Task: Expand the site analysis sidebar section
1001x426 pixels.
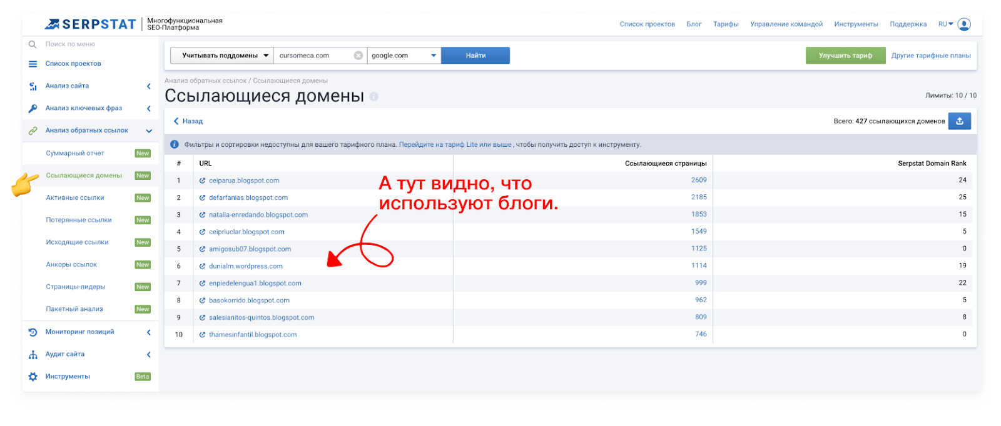Action: click(x=149, y=86)
